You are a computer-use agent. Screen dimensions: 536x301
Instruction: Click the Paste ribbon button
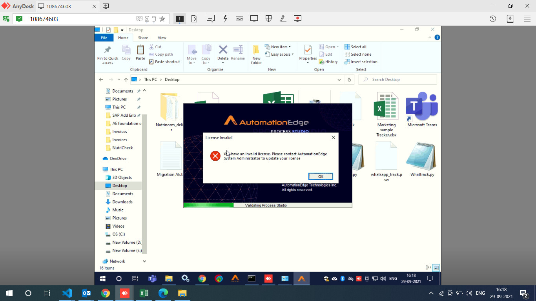pos(140,53)
